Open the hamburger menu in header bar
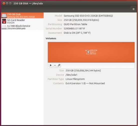 tap(134, 9)
